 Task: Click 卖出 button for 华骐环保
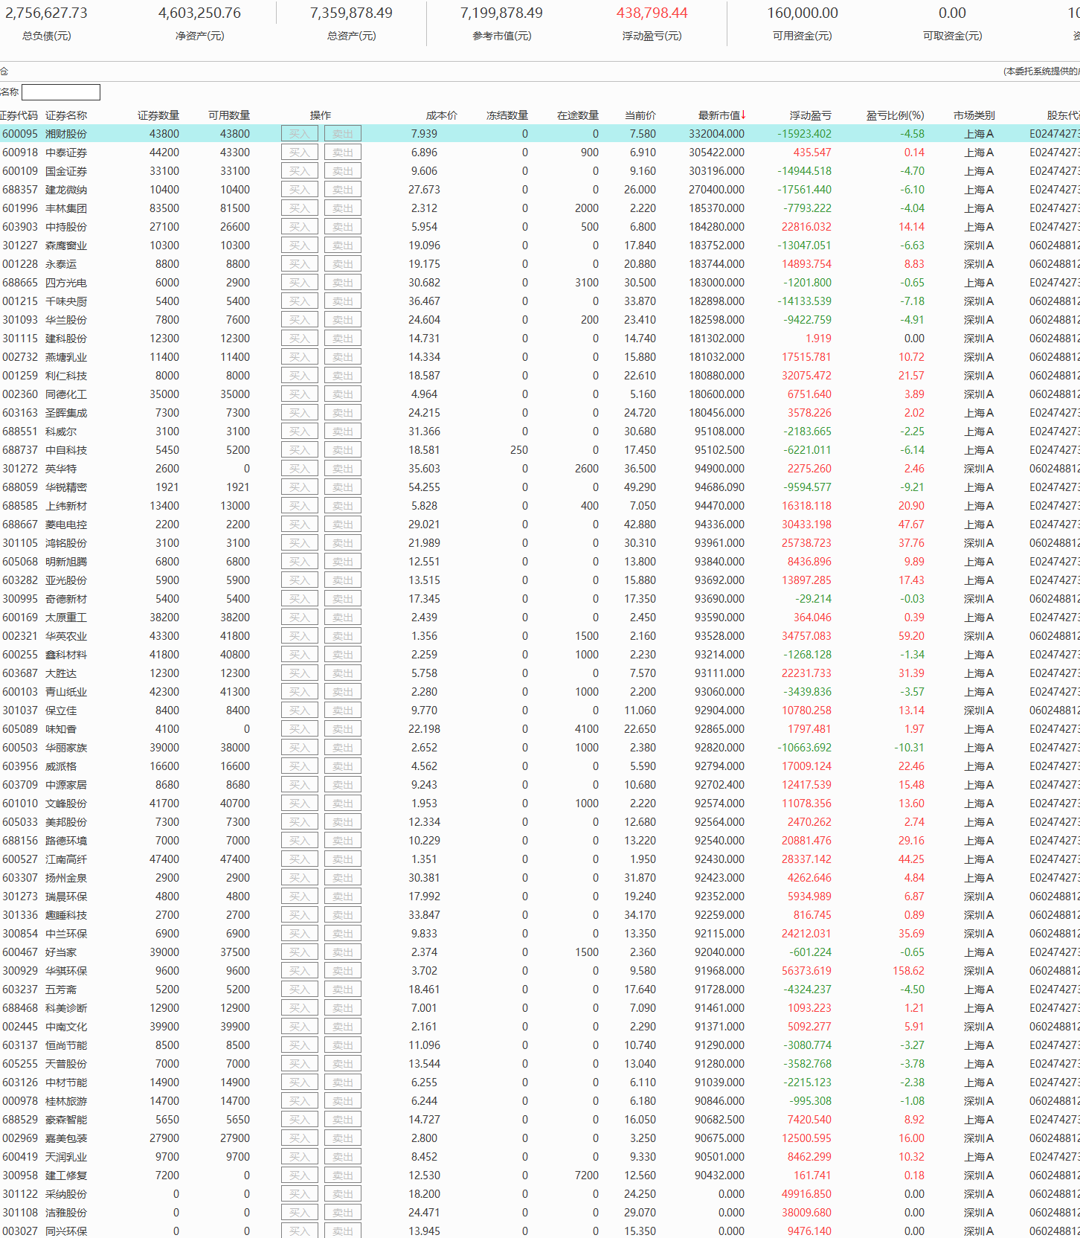(x=343, y=971)
